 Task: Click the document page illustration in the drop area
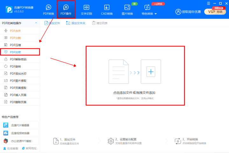coord(119,72)
